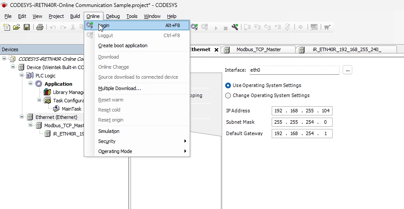Collapse the Ethernet (Ethernet) tree node
Viewport: 404px width, 209px height.
[21, 116]
